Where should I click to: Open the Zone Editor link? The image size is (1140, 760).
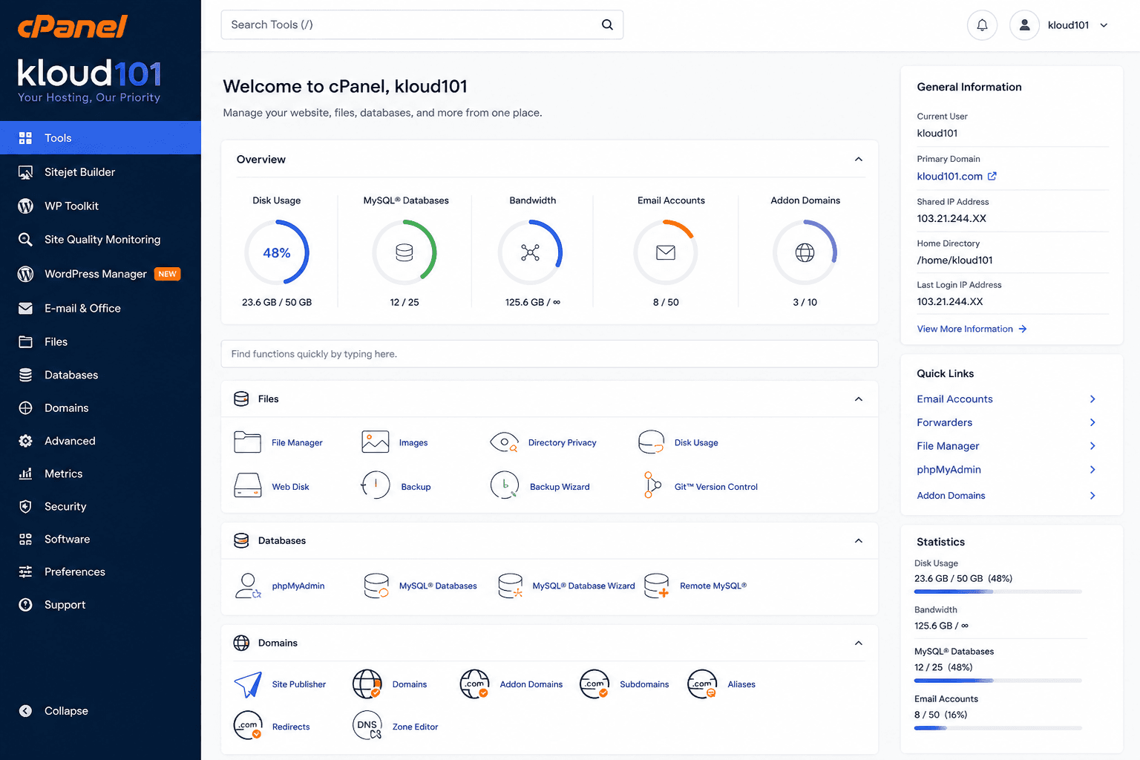click(x=415, y=727)
